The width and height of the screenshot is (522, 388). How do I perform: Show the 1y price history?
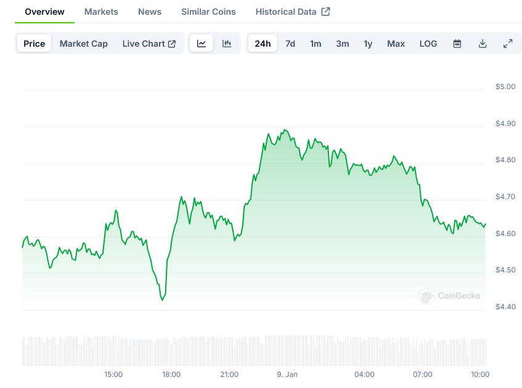tap(368, 44)
